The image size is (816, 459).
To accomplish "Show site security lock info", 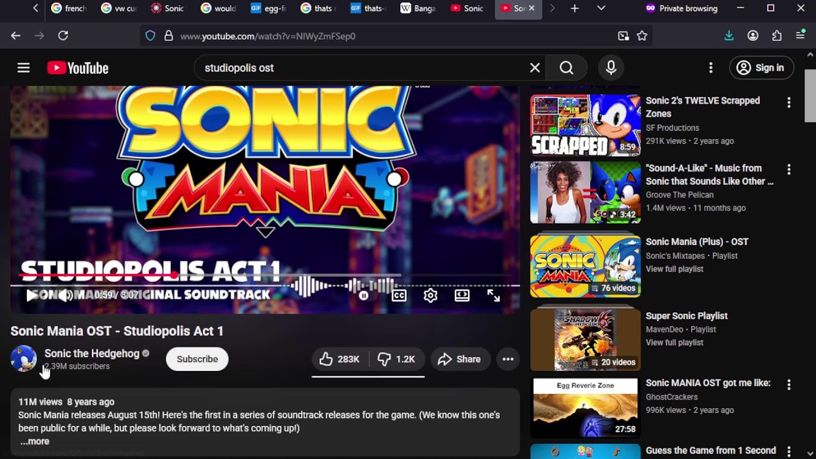I will coord(168,36).
